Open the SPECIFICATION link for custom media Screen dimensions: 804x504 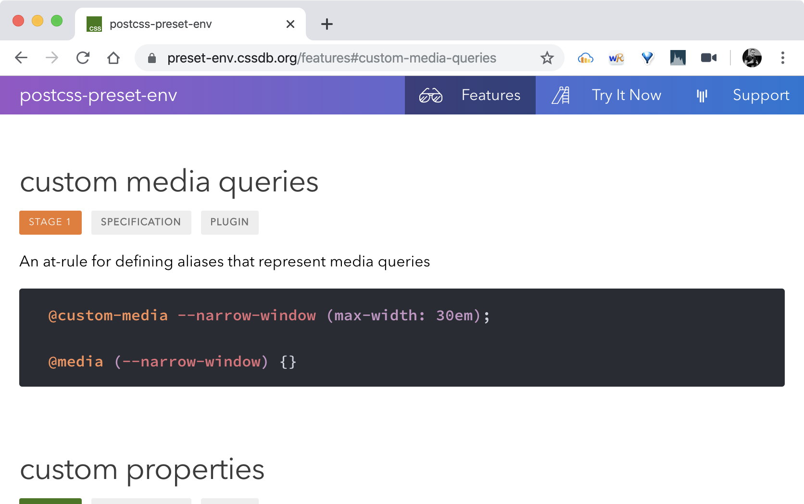141,223
